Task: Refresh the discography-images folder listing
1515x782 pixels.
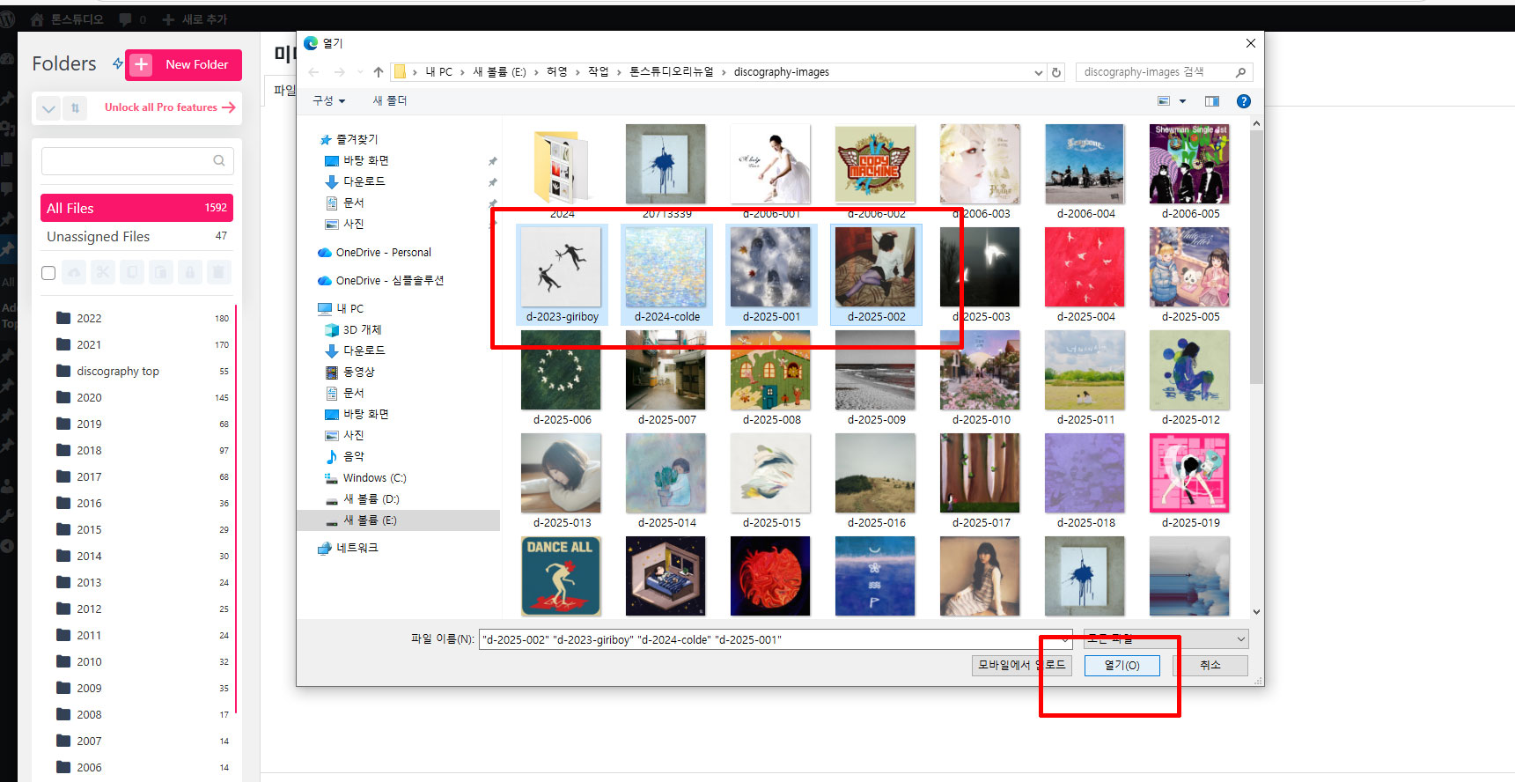Action: click(1056, 72)
